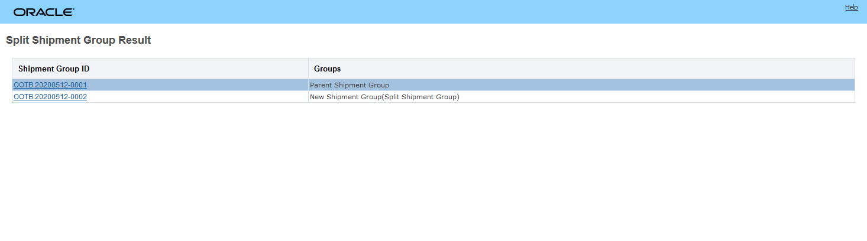This screenshot has height=241, width=867.
Task: Click the word 'Split' in the page heading
Action: 17,40
